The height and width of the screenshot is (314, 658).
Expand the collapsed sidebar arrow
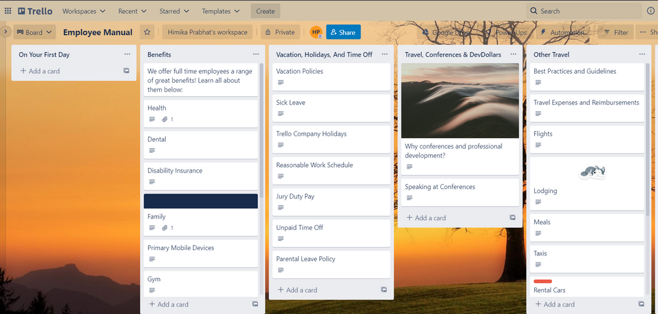5,32
